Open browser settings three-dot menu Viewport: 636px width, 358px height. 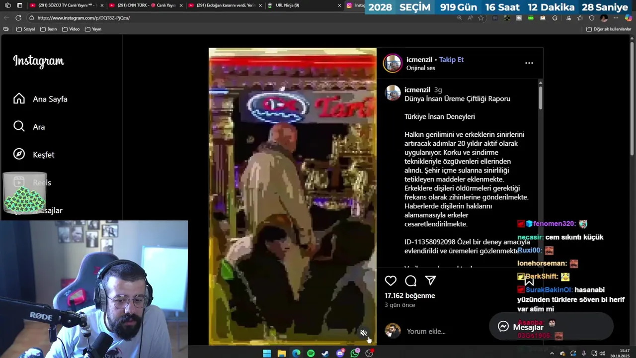616,18
